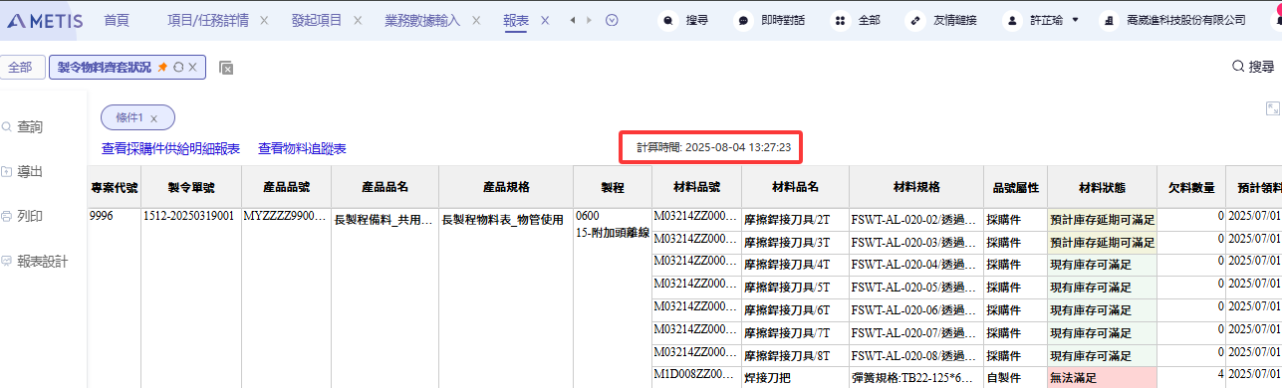Screen dimensions: 1282x388
Task: Close the 製令物料齊套狀況 sub-tab
Action: tap(193, 67)
